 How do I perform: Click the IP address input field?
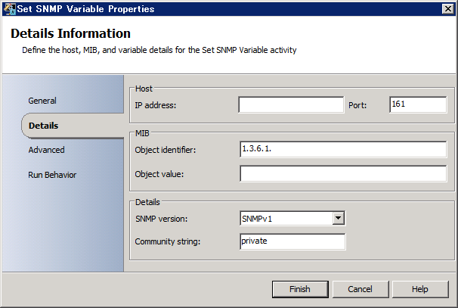click(x=291, y=104)
